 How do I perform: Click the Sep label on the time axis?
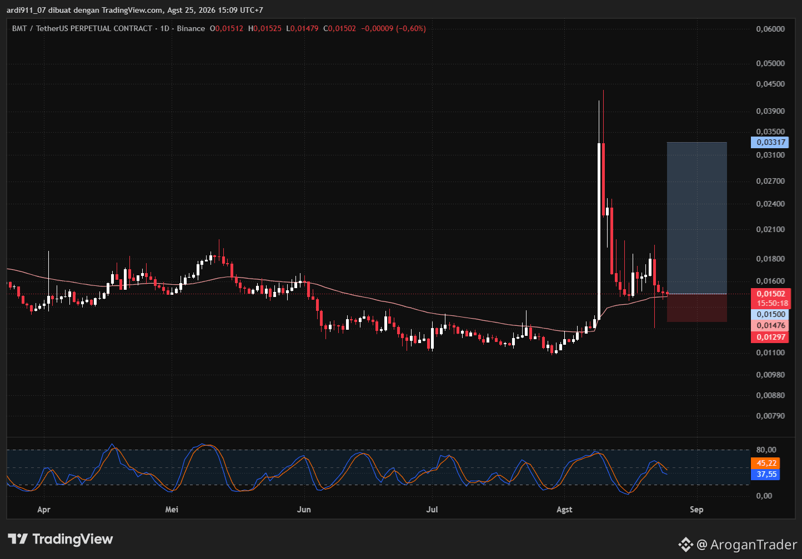(696, 510)
